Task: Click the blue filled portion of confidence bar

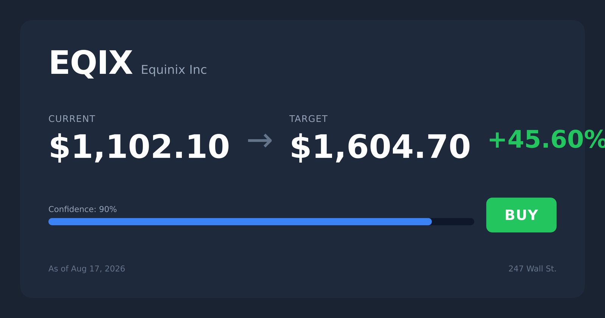Action: point(240,221)
